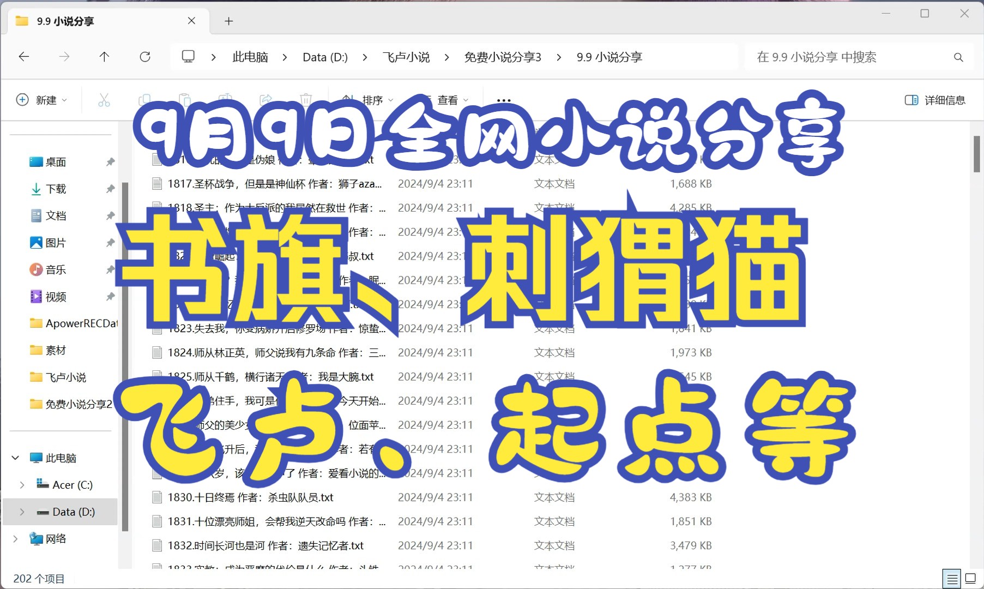Click the Forward navigation arrow
This screenshot has height=589, width=984.
[x=64, y=57]
